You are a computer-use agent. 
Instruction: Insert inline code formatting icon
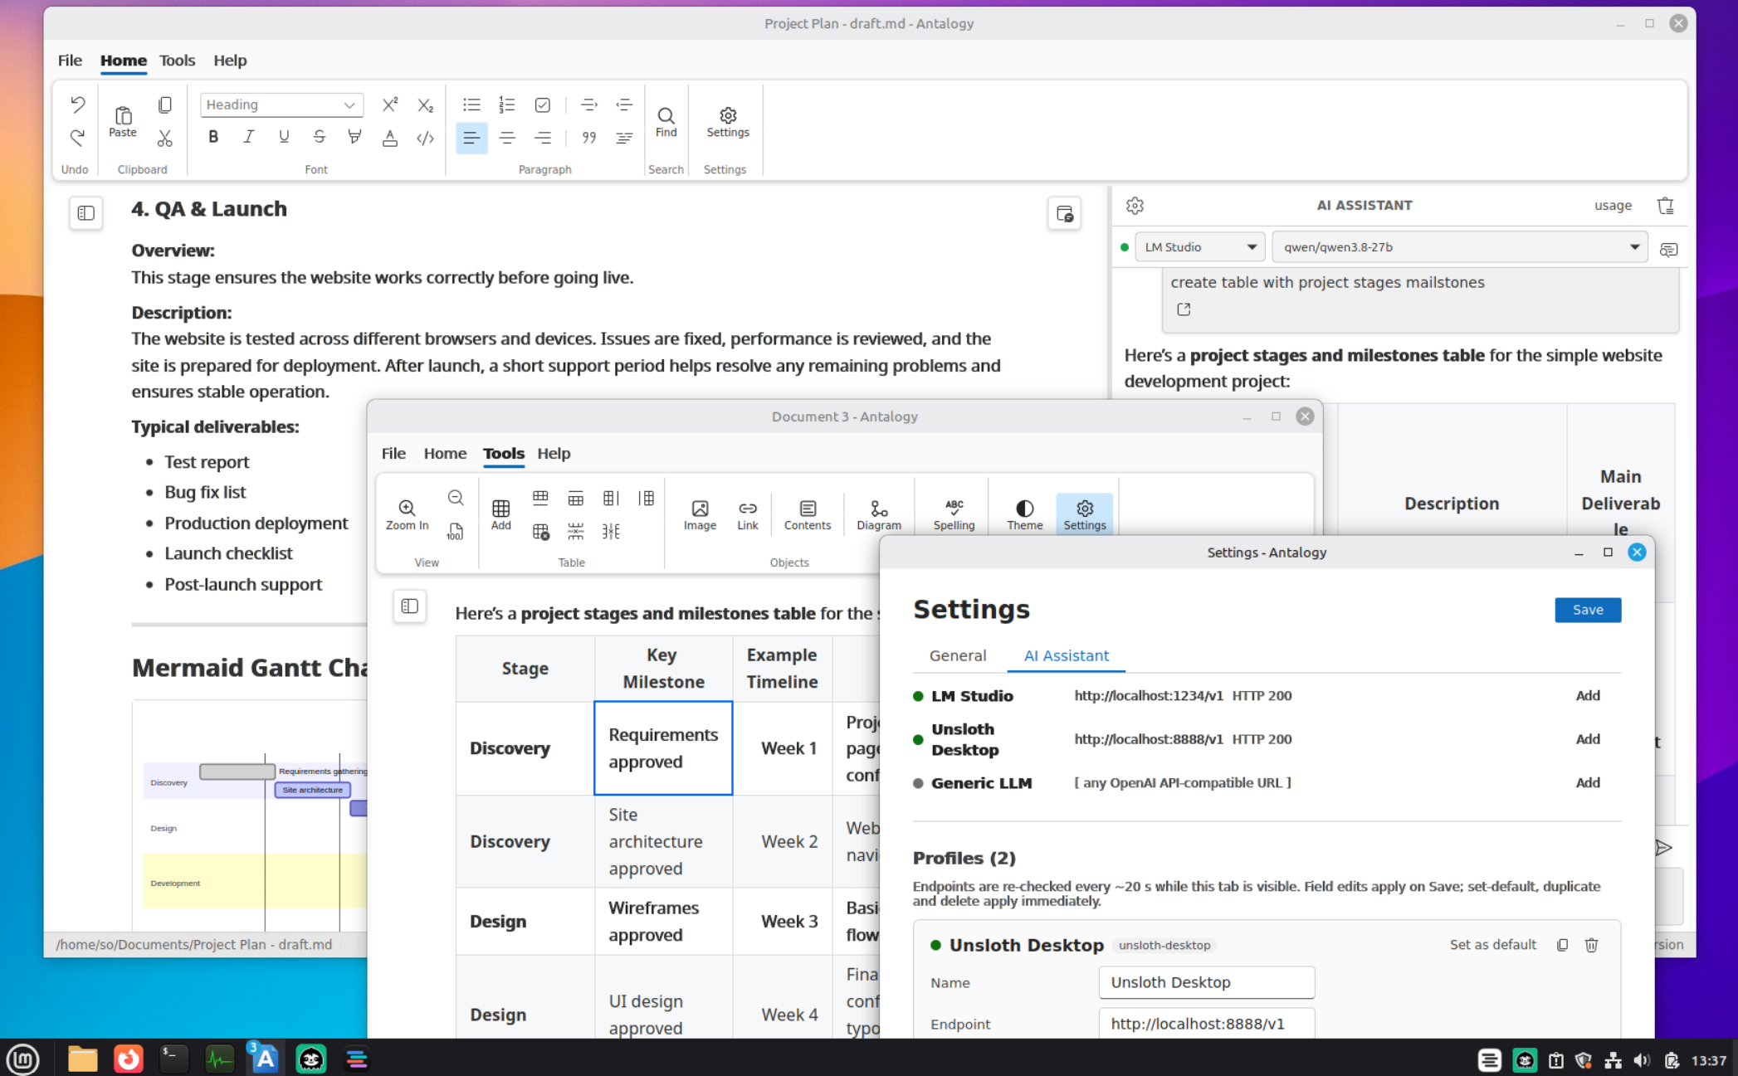click(425, 138)
